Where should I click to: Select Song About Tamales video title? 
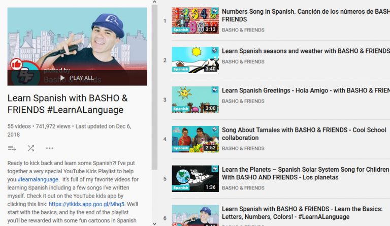(304, 134)
